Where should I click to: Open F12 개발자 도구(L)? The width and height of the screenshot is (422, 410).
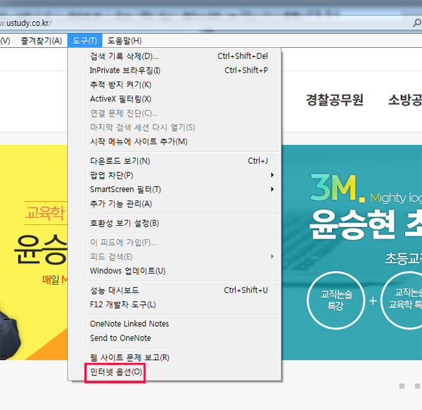(x=122, y=305)
